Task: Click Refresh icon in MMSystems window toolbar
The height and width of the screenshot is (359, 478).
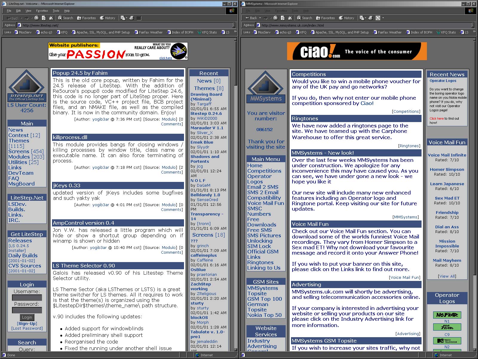Action: click(283, 18)
